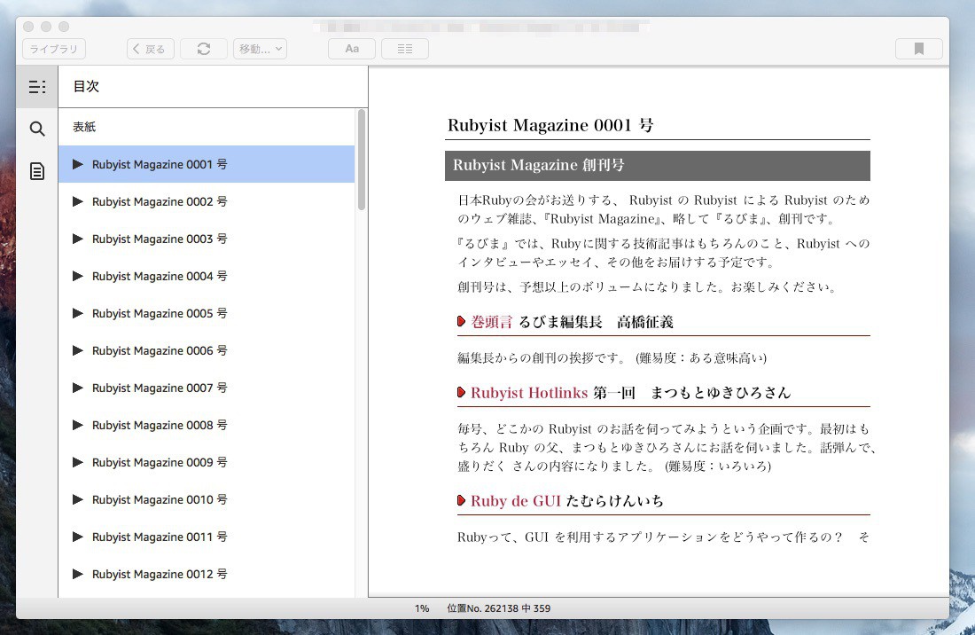Viewport: 975px width, 635px height.
Task: Click the sync refresh arrows icon
Action: [x=204, y=50]
